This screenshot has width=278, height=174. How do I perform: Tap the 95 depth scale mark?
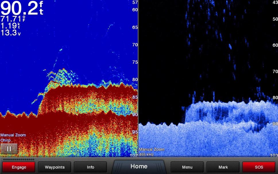click(x=135, y=132)
